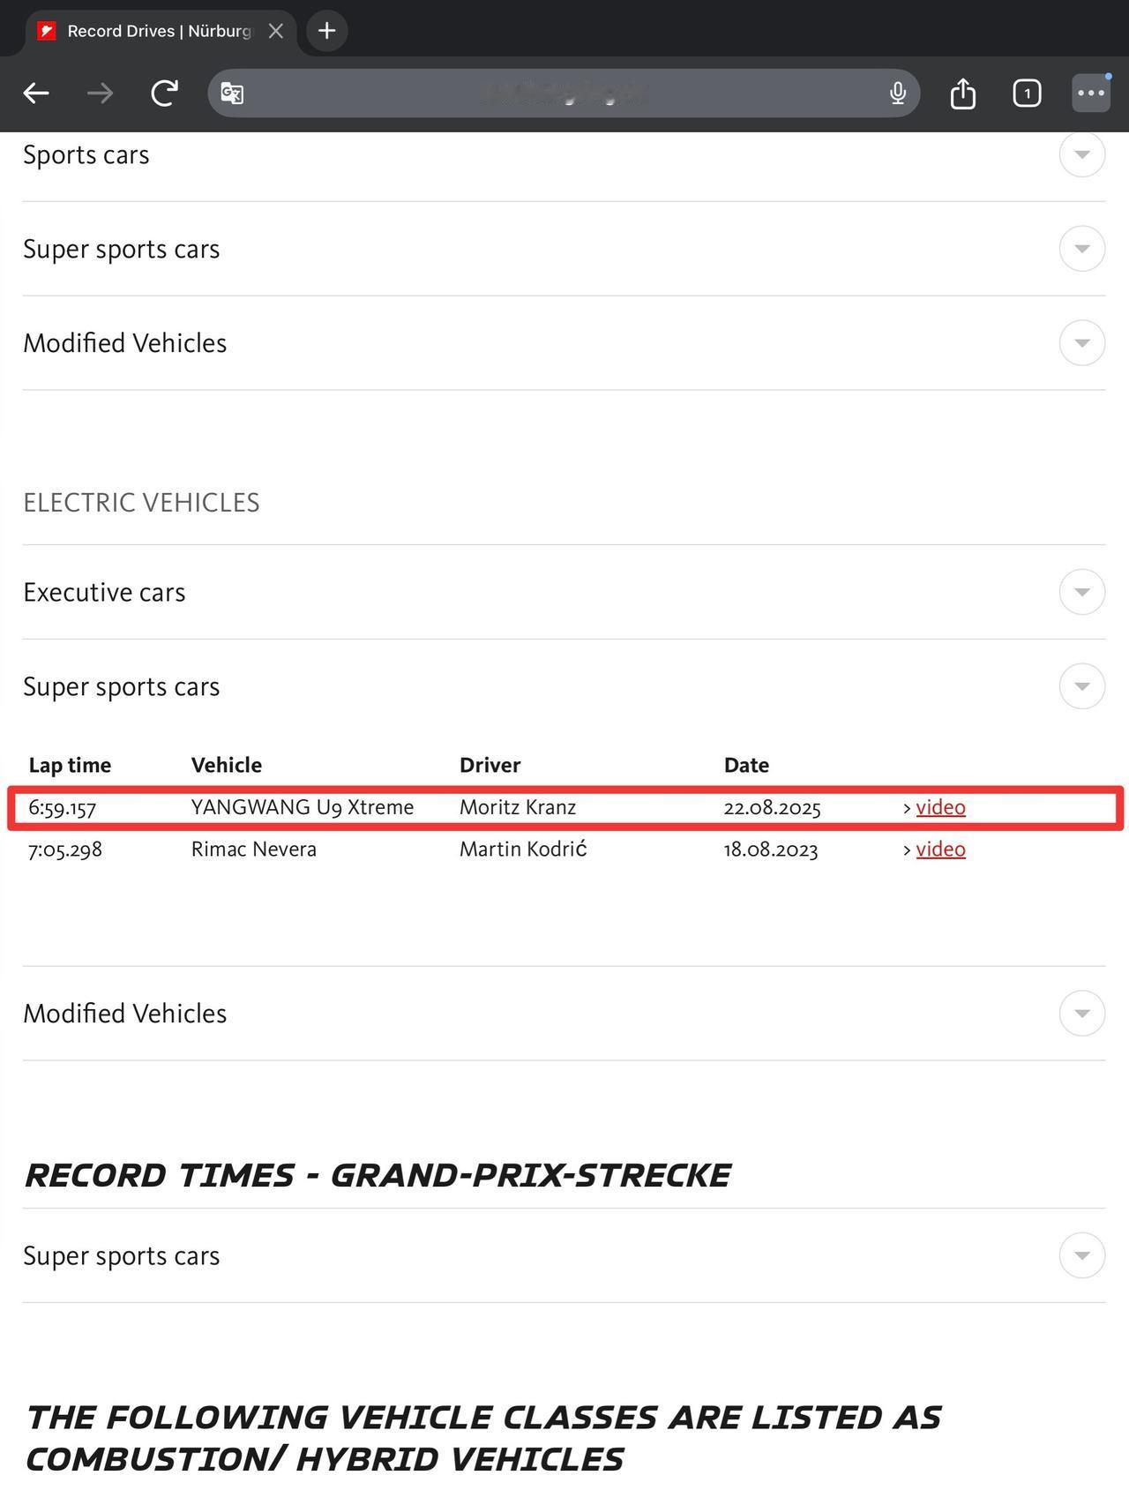The height and width of the screenshot is (1505, 1129).
Task: Expand electric Executive cars section
Action: pos(1081,592)
